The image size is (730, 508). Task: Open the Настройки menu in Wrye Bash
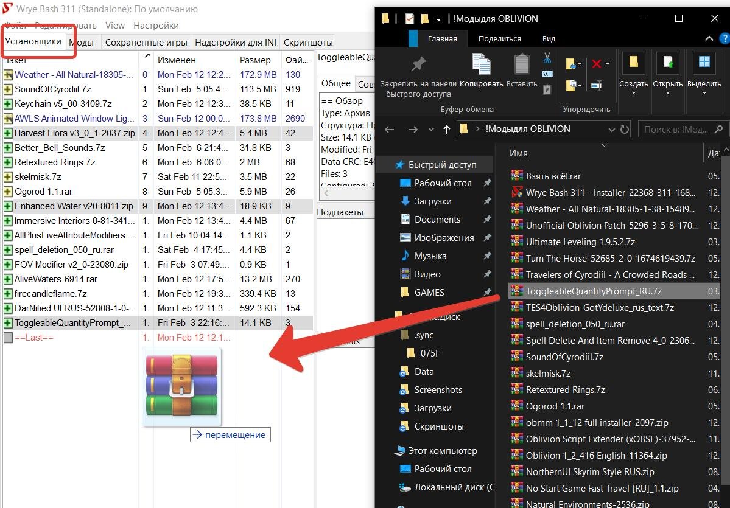pos(156,25)
